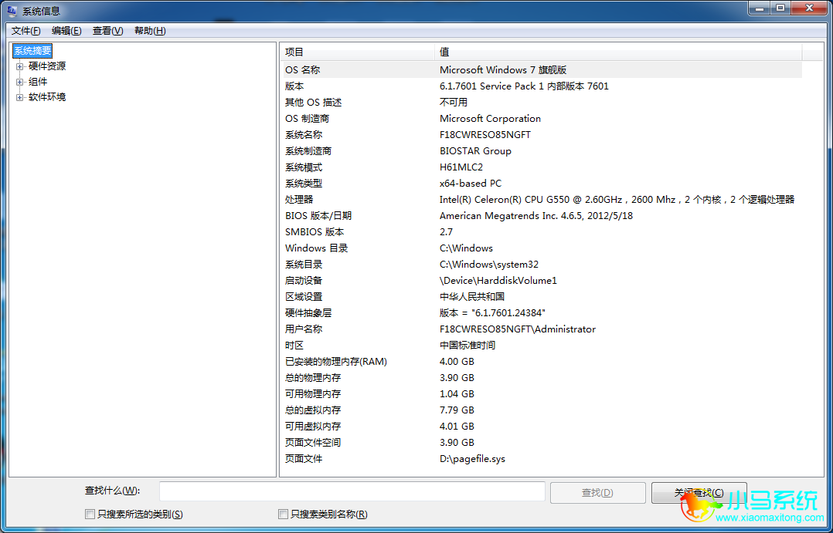This screenshot has width=833, height=533.
Task: Click value 6.1.7601 Service Pack 1 内部版本 7601
Action: point(525,86)
